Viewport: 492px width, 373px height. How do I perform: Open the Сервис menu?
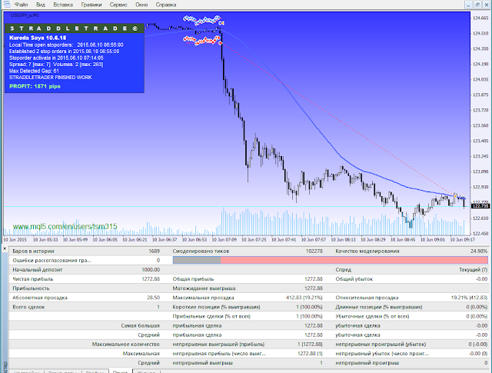coord(118,5)
